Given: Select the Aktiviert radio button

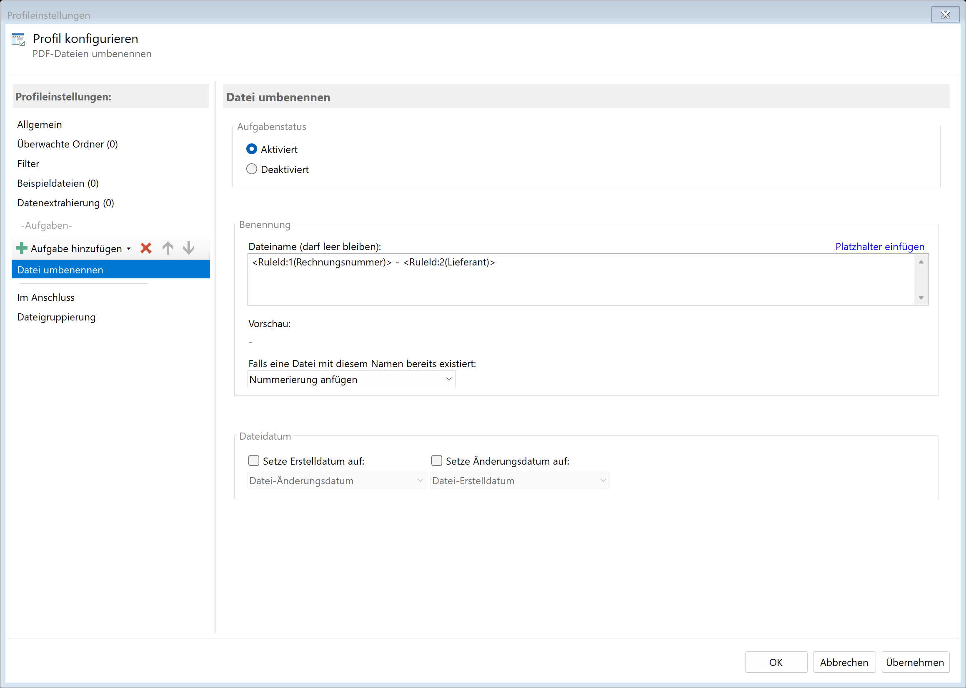Looking at the screenshot, I should (252, 149).
